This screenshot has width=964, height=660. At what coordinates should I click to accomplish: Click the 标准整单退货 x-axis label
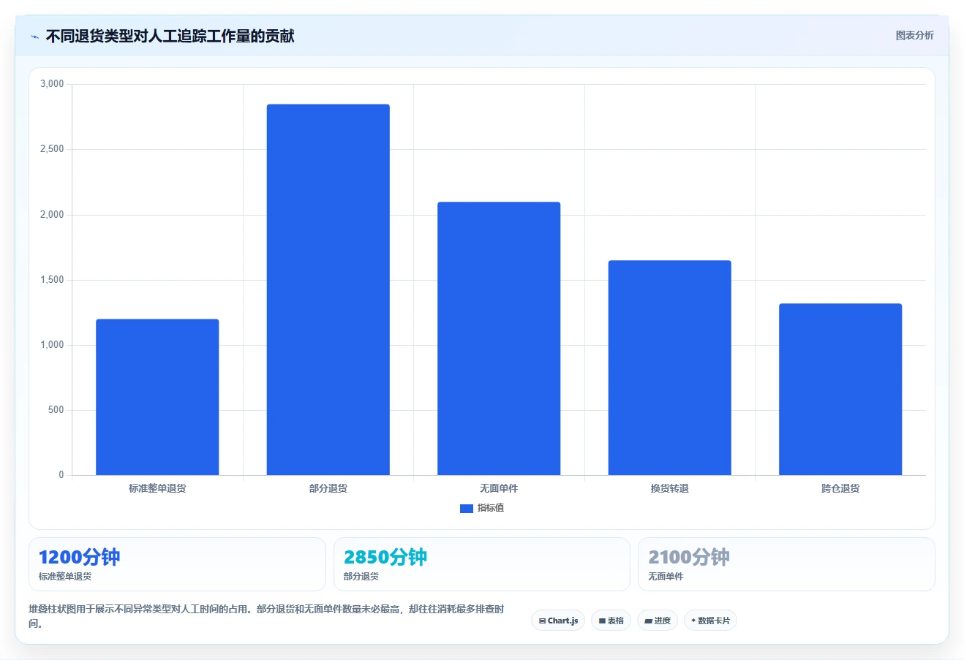point(157,488)
